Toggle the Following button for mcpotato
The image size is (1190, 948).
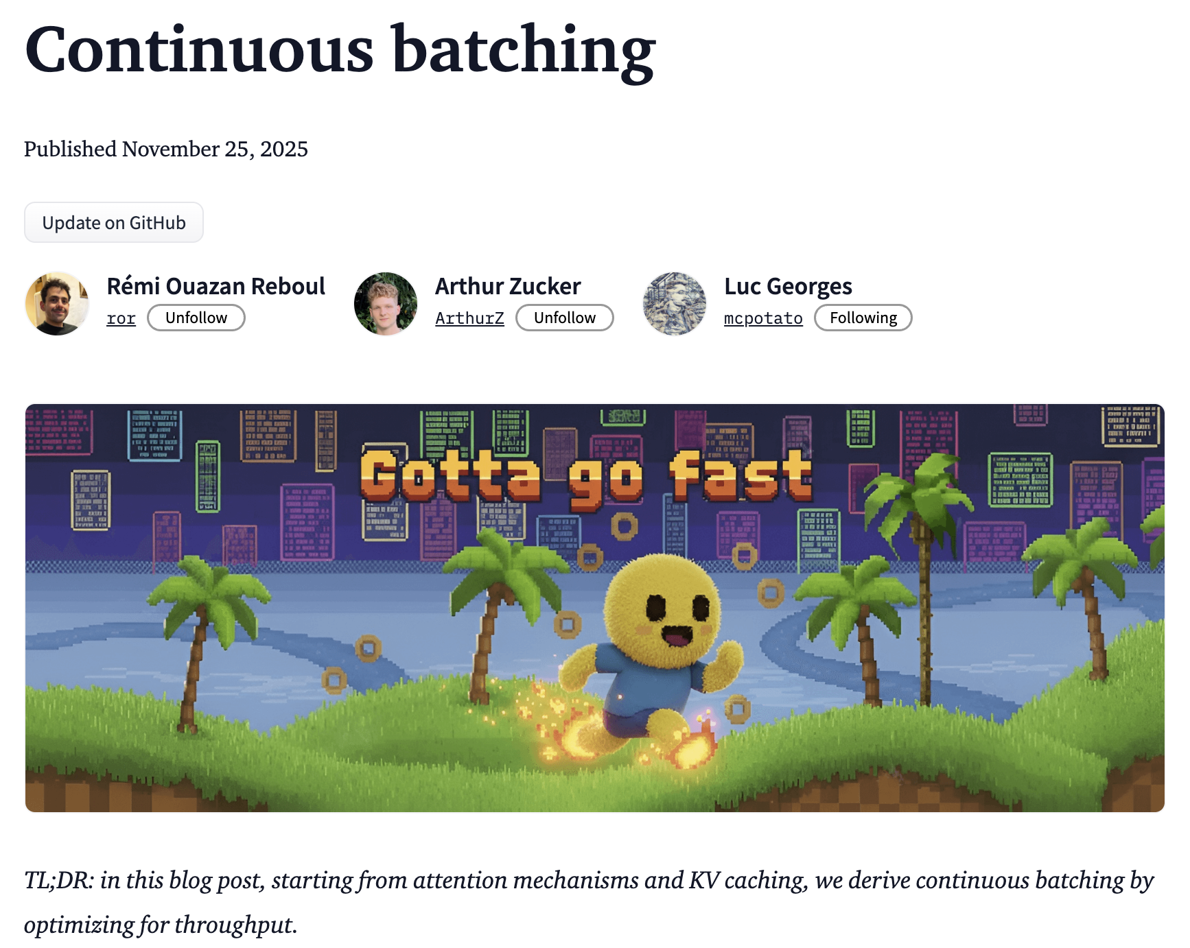click(863, 318)
